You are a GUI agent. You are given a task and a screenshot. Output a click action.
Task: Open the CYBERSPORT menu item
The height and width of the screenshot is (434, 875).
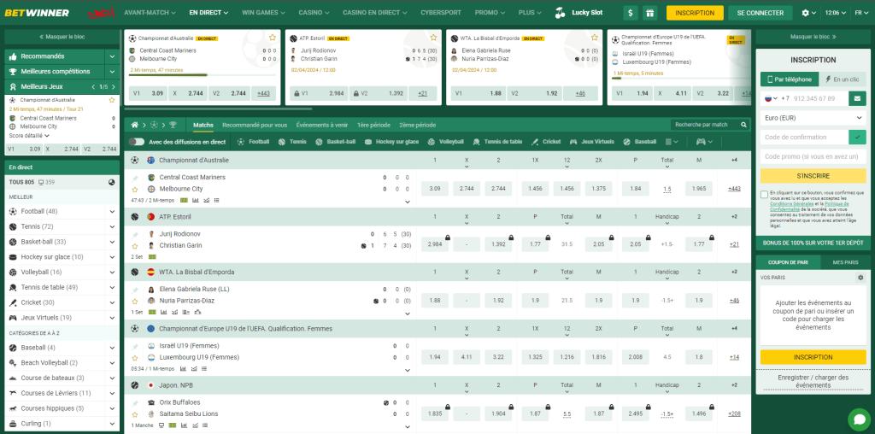coord(442,12)
